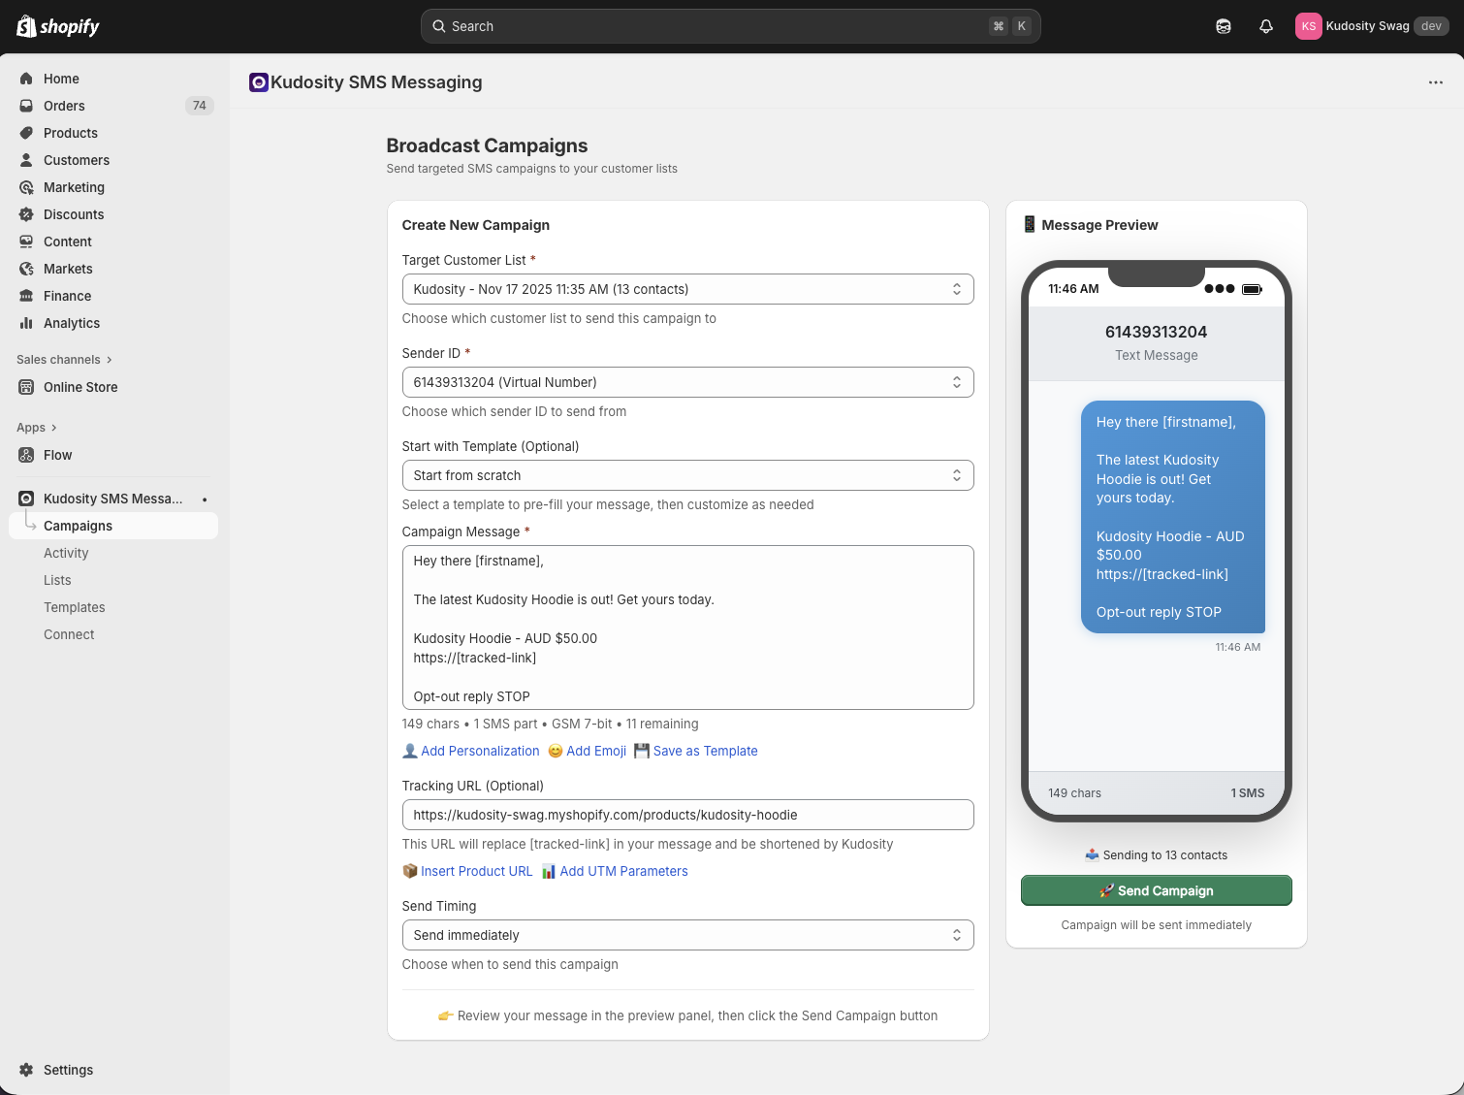
Task: Open Orders page
Action: [114, 106]
